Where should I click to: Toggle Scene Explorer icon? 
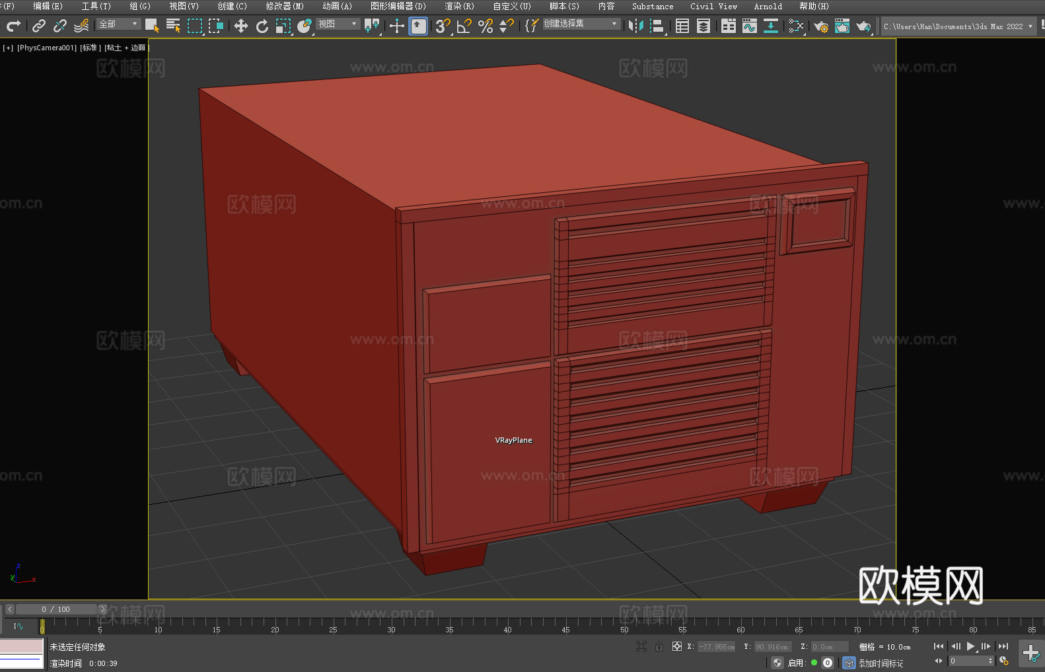[x=682, y=26]
